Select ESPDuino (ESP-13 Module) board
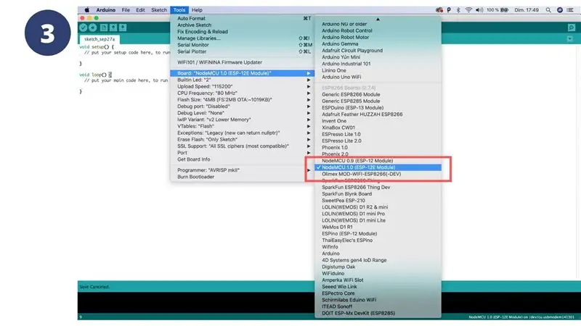Viewport: 581px width, 326px height. [378, 107]
